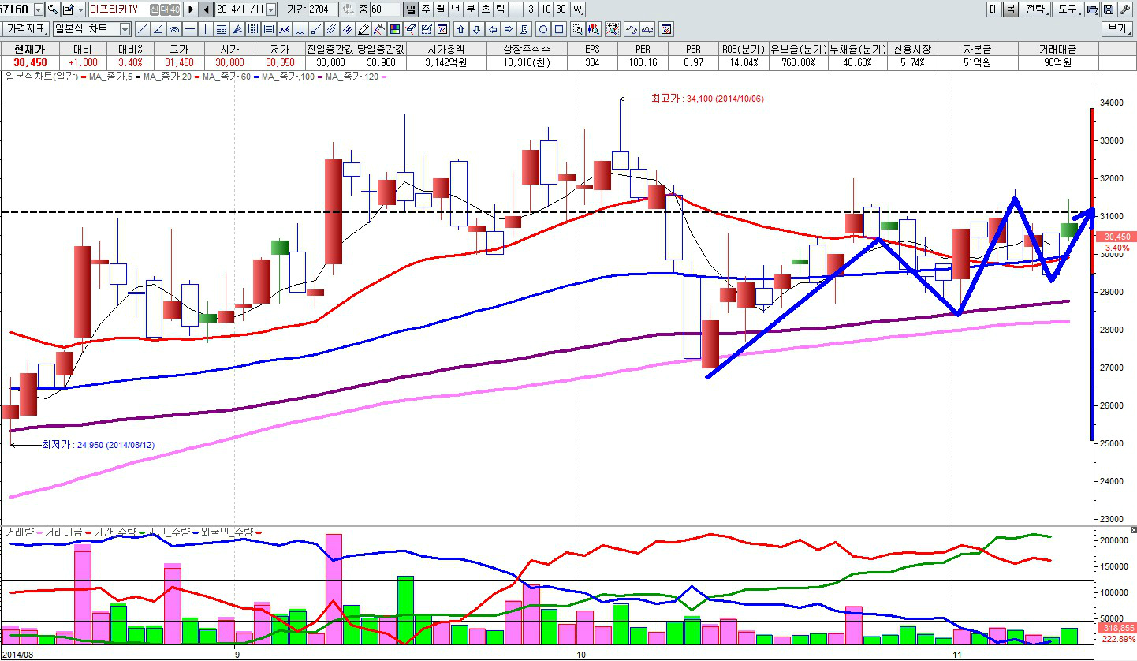Viewport: 1137px width, 661px height.
Task: Switch to monthly (월) chart period
Action: click(441, 9)
